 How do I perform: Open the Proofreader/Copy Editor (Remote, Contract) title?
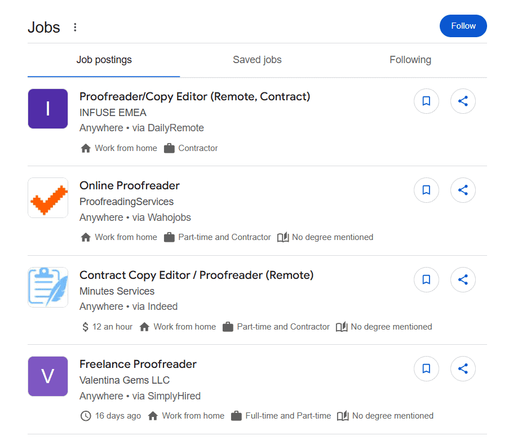pos(194,96)
